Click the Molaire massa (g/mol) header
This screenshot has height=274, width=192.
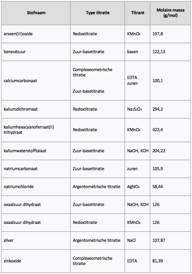click(x=170, y=13)
